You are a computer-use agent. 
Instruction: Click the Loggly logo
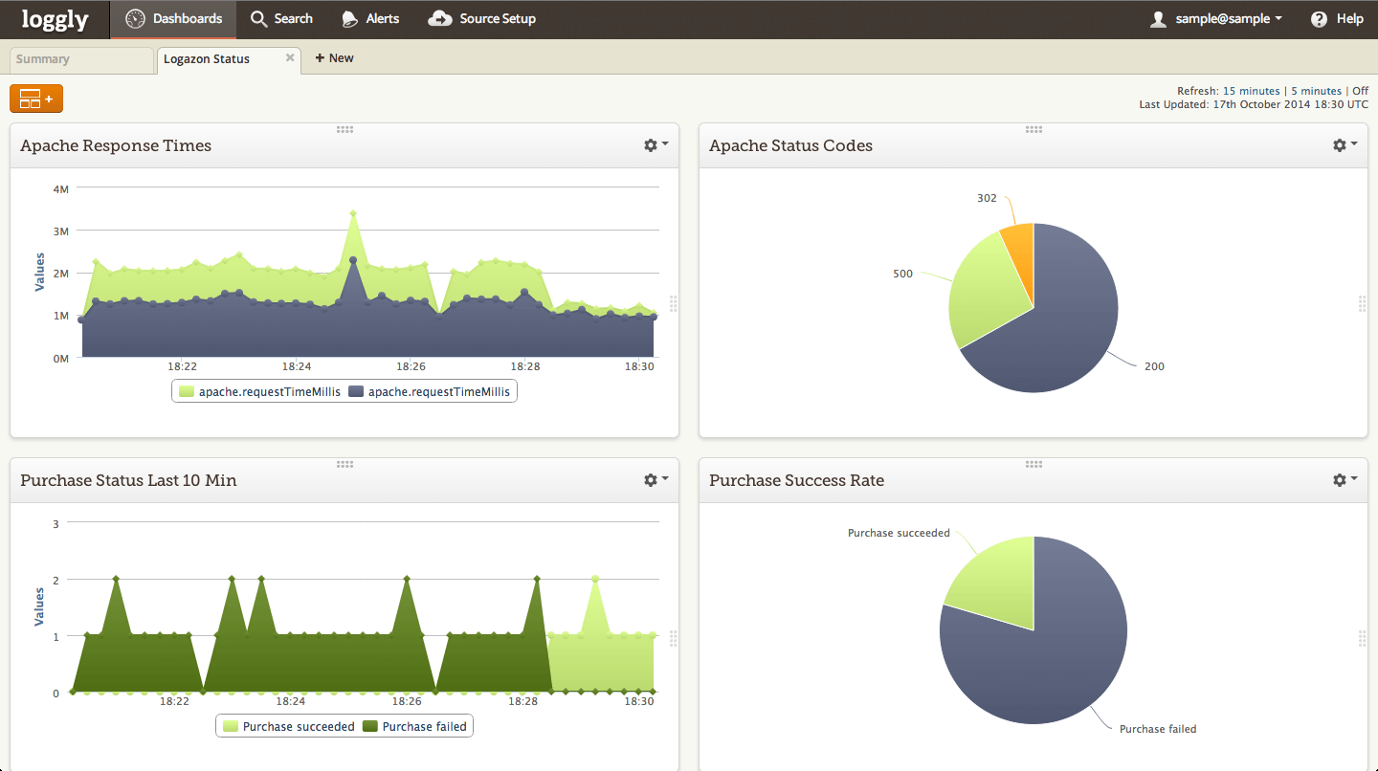click(55, 19)
